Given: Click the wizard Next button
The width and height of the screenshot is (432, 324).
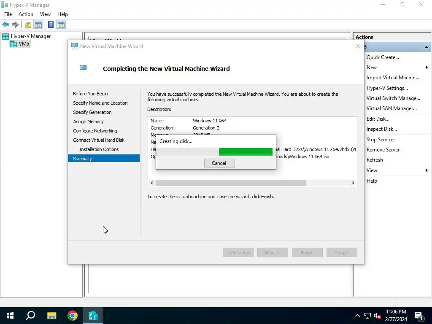Looking at the screenshot, I should (x=273, y=253).
